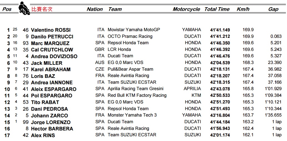
Task: Click the Pos column header
Action: click(7, 9)
